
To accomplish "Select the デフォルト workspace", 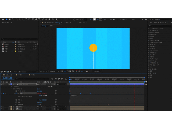I will (123, 19).
